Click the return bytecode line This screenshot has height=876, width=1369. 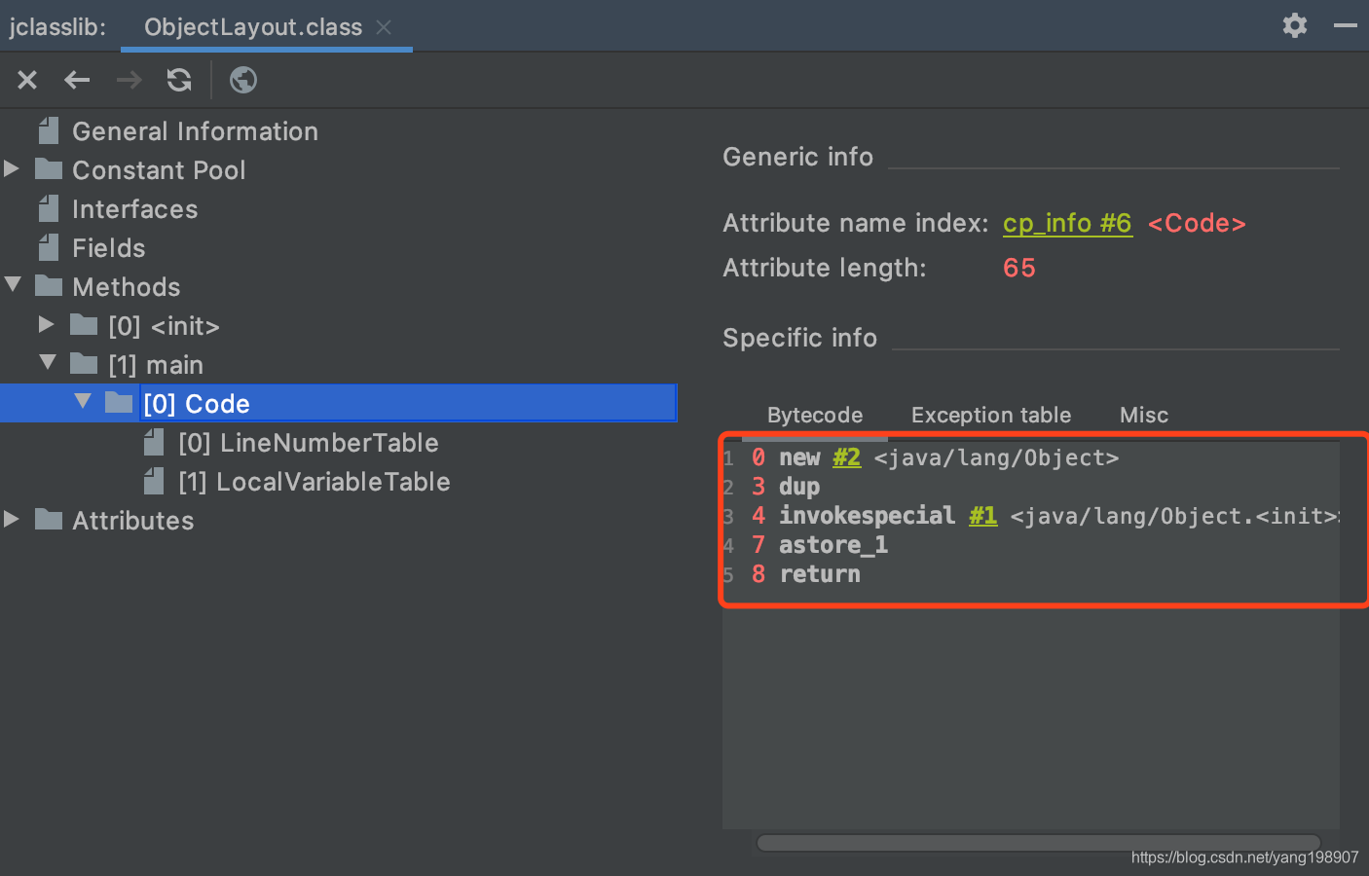(x=820, y=574)
